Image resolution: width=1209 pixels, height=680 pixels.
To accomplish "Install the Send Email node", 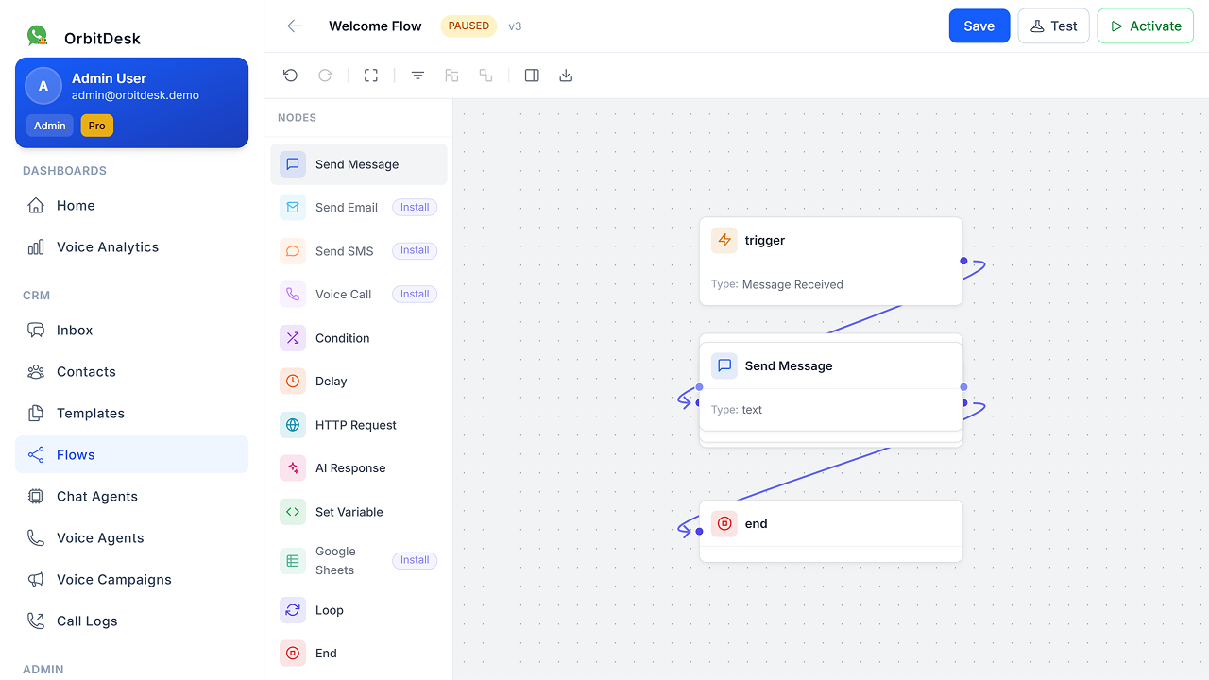I will click(414, 208).
